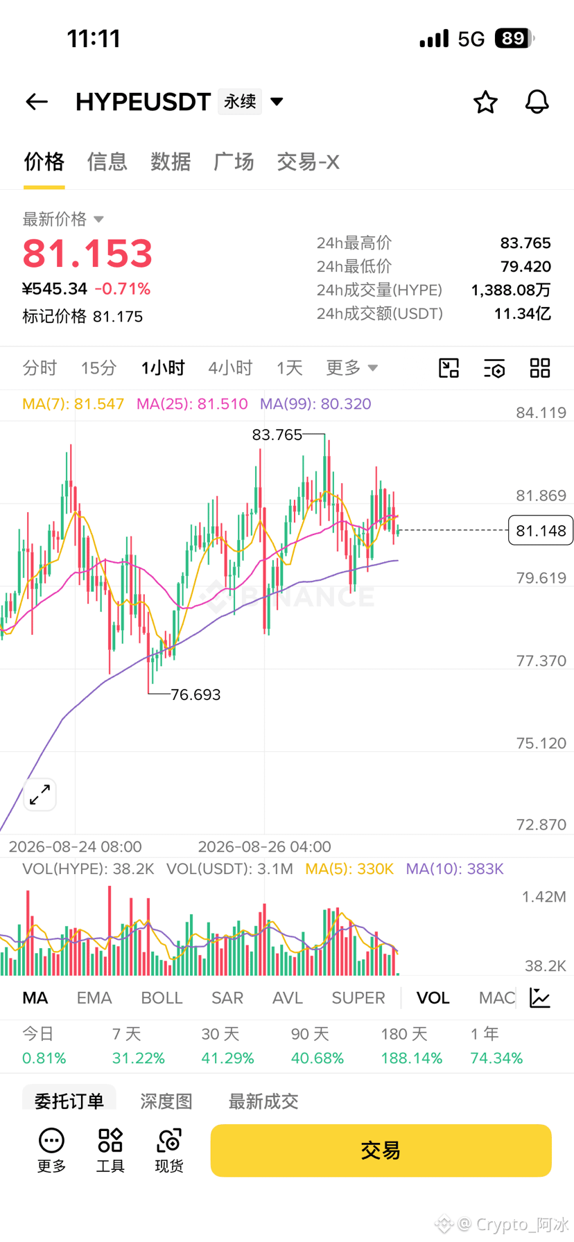Screen dimensions: 574x1242
Task: Switch to the 数据 tab
Action: tap(171, 161)
